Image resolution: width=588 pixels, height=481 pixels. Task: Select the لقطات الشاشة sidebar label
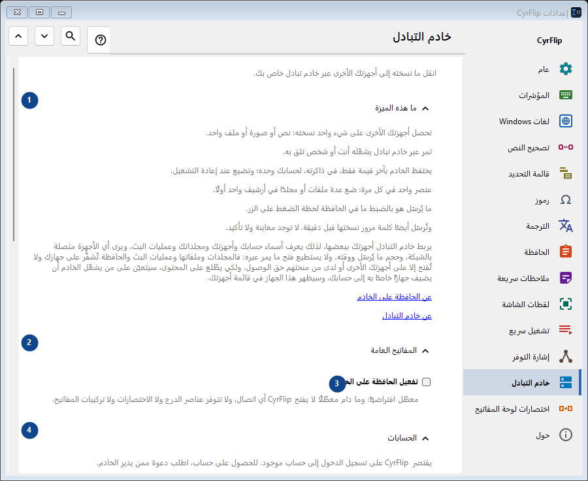tap(526, 305)
